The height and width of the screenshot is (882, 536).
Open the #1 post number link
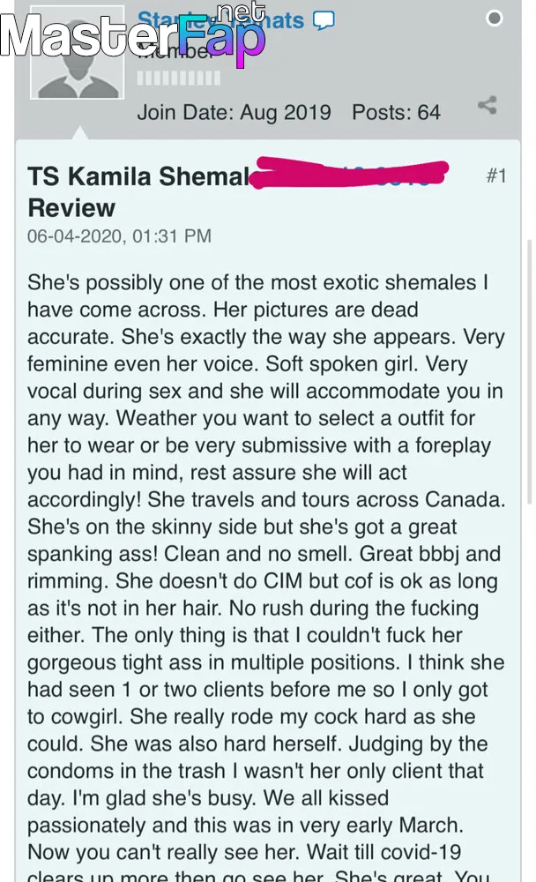pos(496,176)
